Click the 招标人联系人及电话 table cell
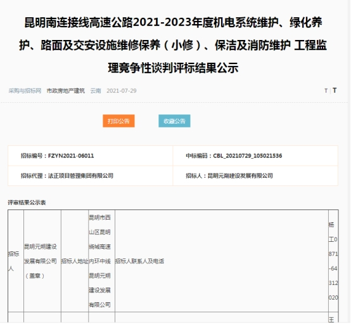Viewport: 351px width, 325px height. pyautogui.click(x=222, y=261)
